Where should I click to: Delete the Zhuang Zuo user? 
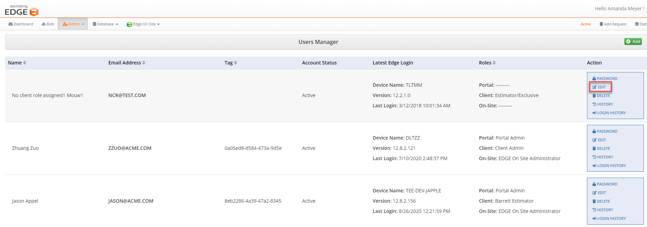(601, 148)
